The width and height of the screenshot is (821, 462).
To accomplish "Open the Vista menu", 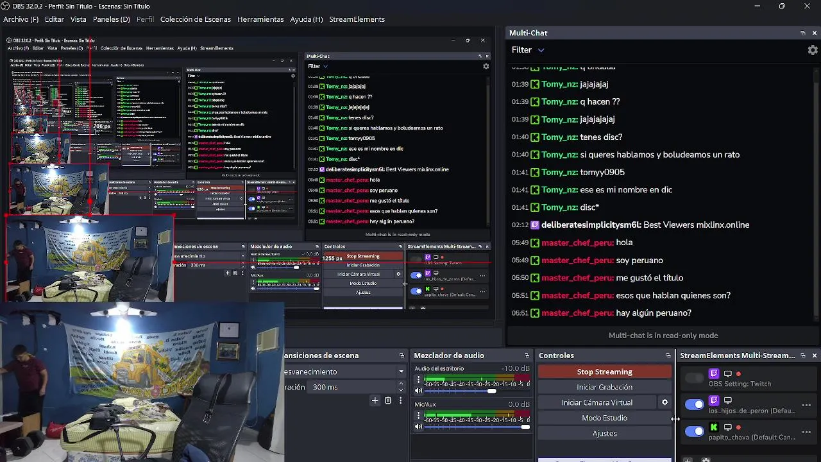I will click(78, 19).
